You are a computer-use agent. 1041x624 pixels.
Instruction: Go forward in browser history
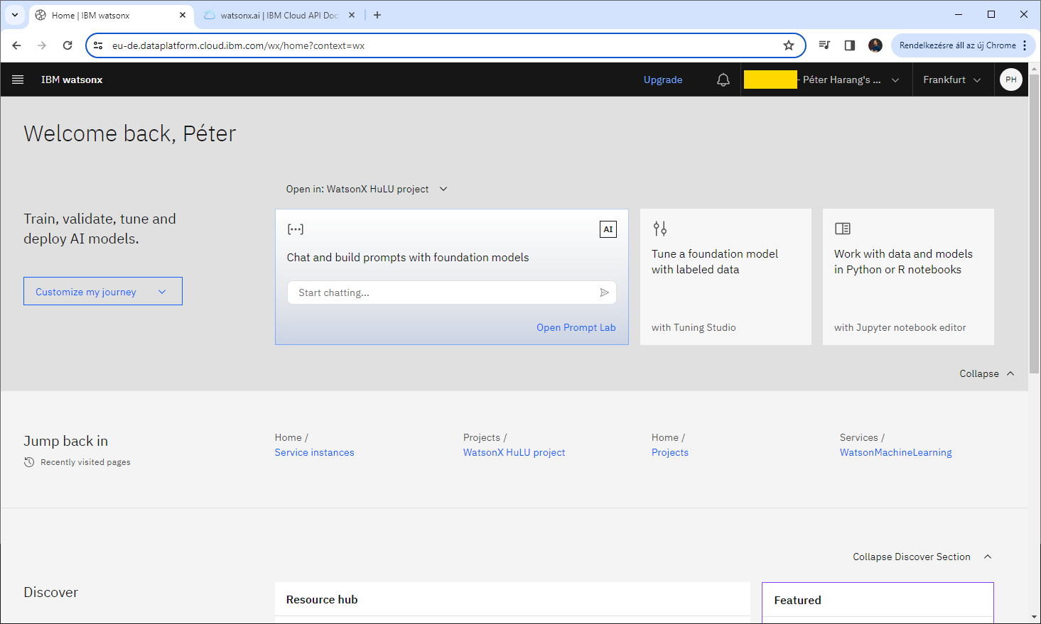point(42,45)
